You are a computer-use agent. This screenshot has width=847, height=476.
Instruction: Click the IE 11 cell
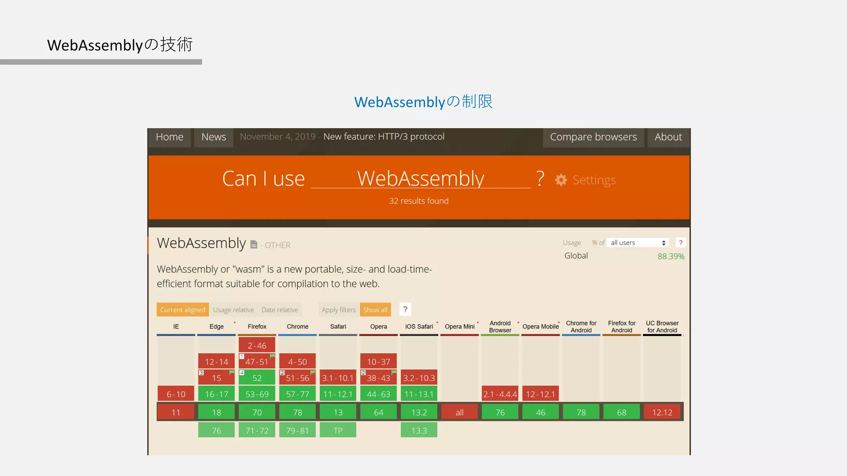[x=176, y=412]
